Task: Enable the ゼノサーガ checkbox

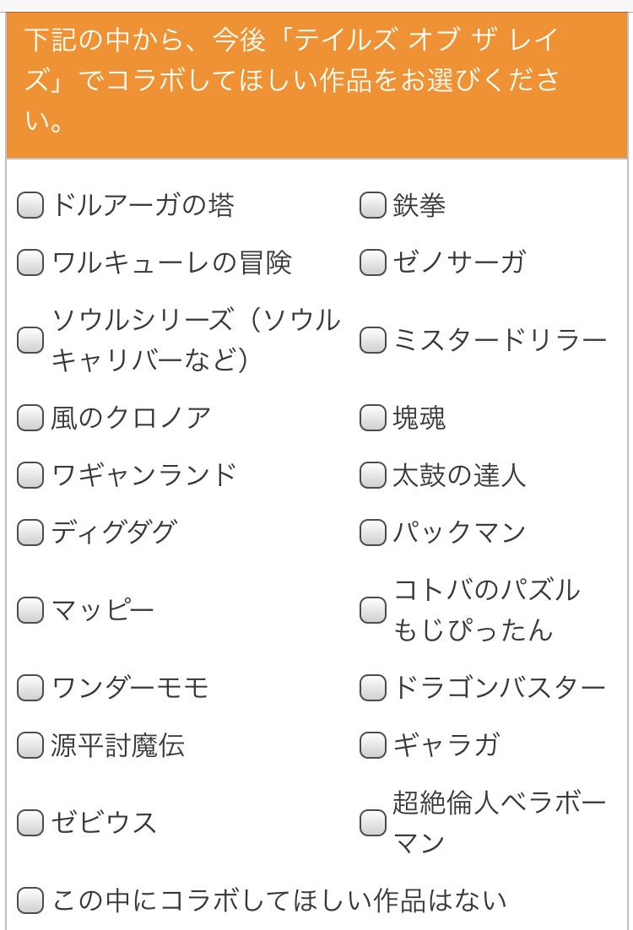Action: [x=372, y=262]
